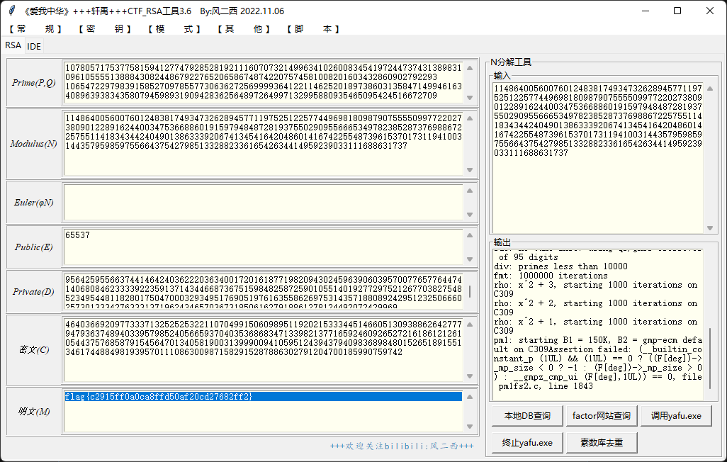The image size is (727, 462).
Task: Click 密文(C) field scroll-down arrow
Action: pos(470,376)
